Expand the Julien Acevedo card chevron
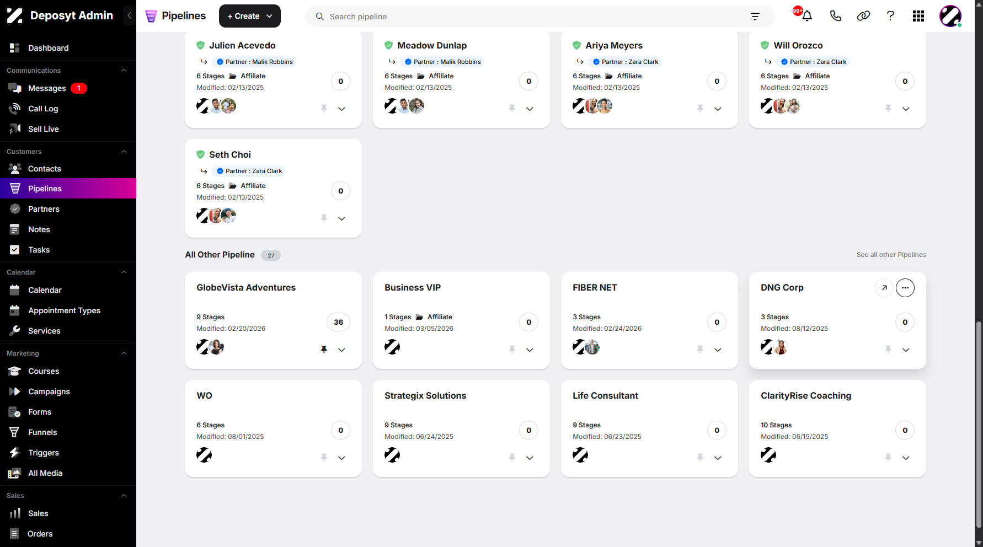Viewport: 983px width, 547px height. [x=341, y=109]
